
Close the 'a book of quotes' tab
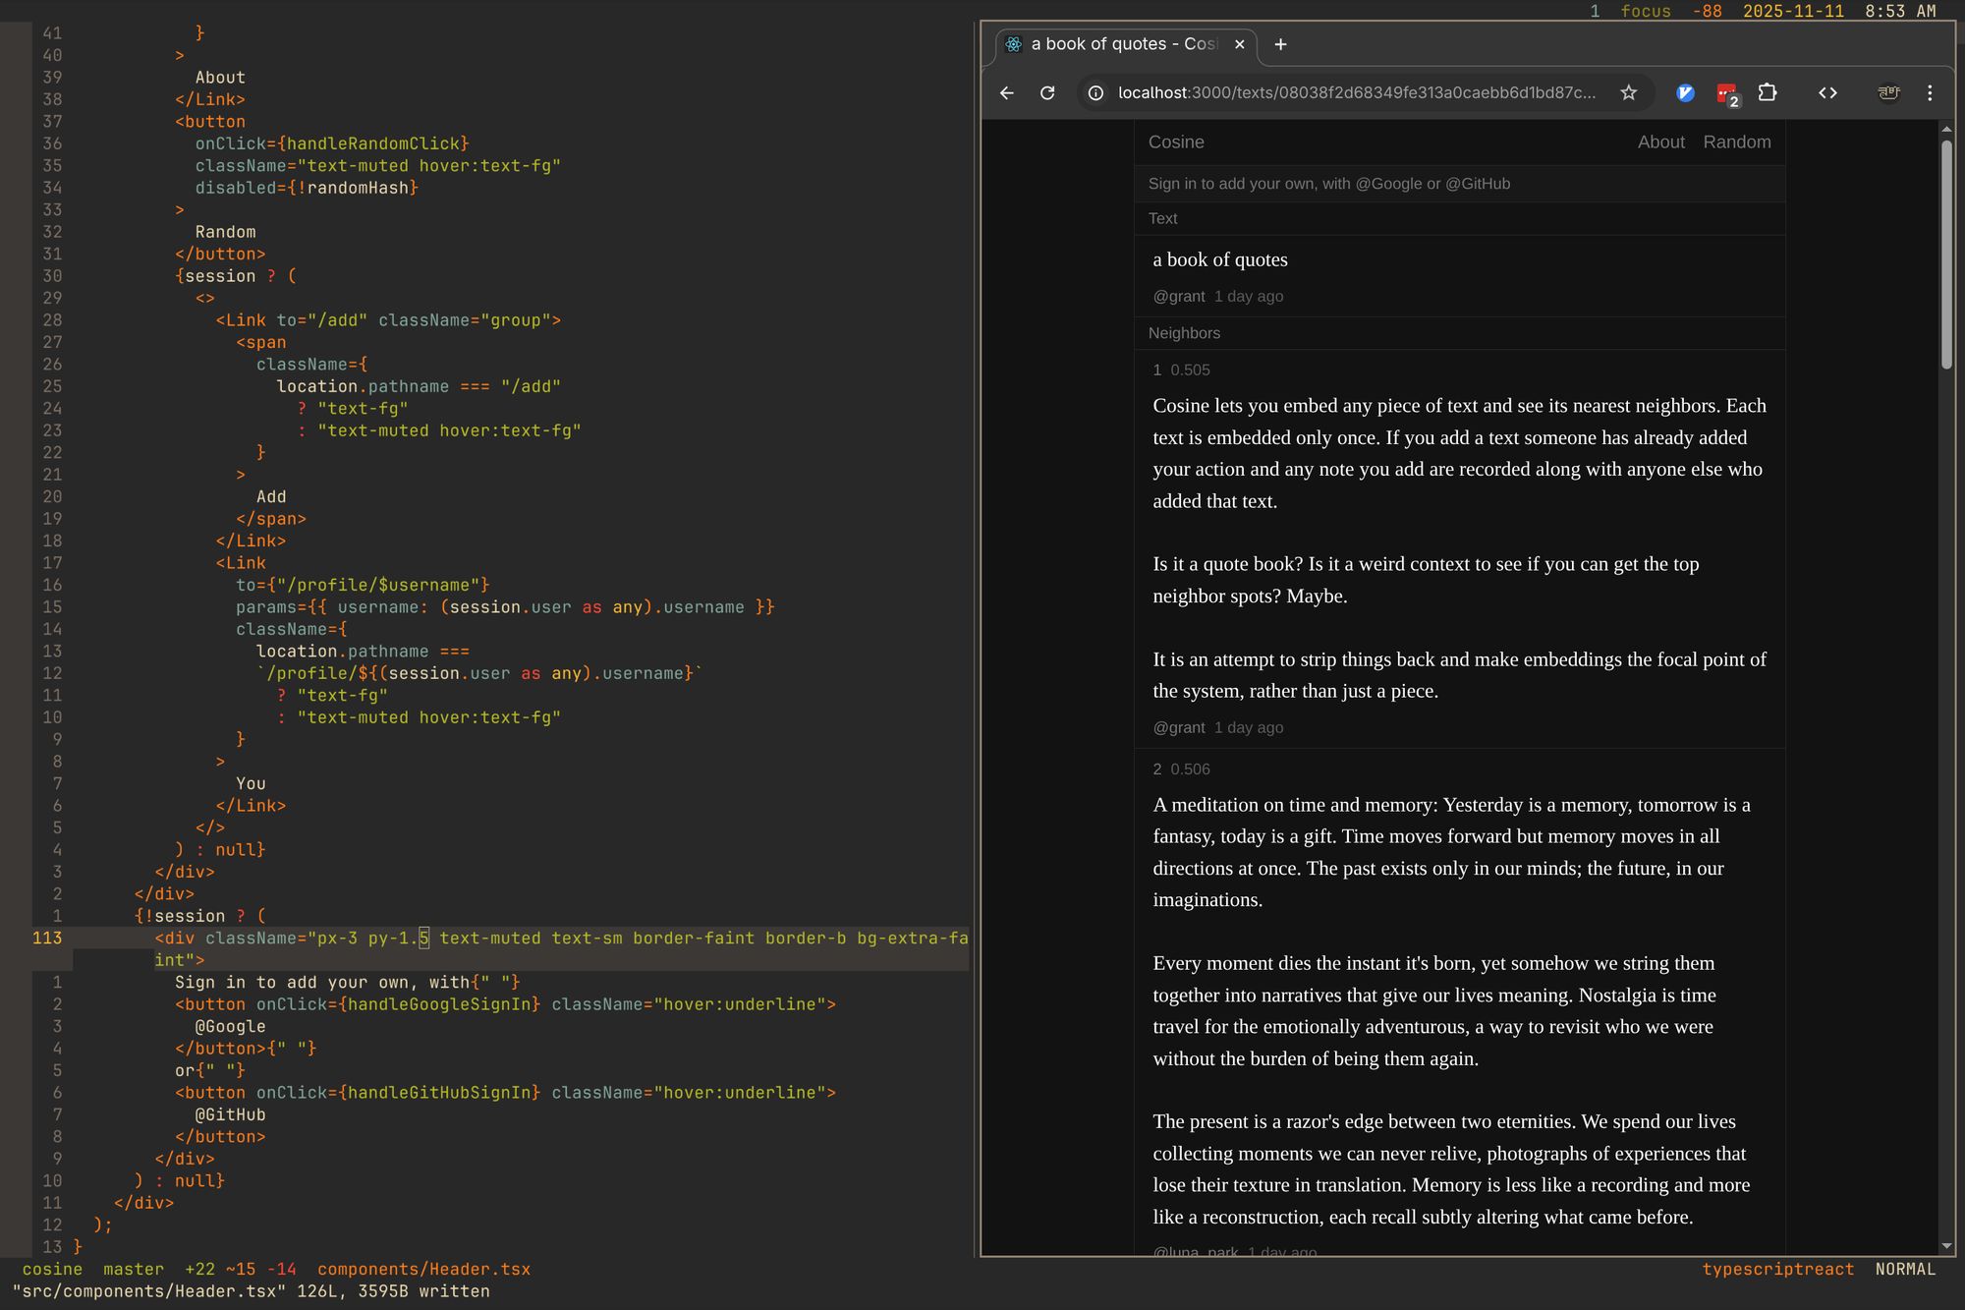[x=1240, y=44]
